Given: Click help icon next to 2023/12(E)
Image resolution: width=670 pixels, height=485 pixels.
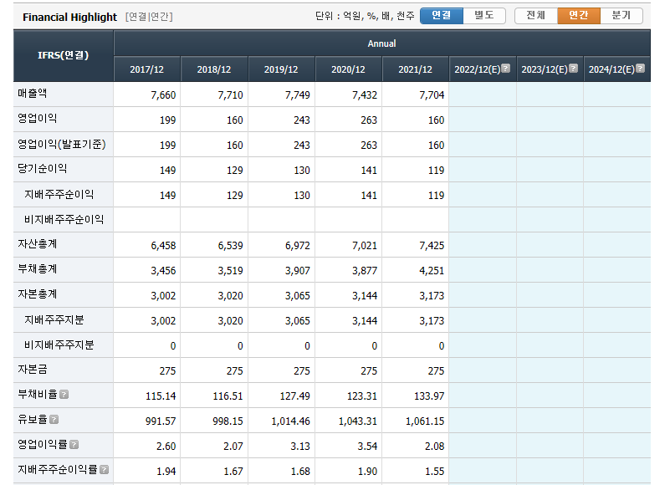Looking at the screenshot, I should (x=574, y=69).
